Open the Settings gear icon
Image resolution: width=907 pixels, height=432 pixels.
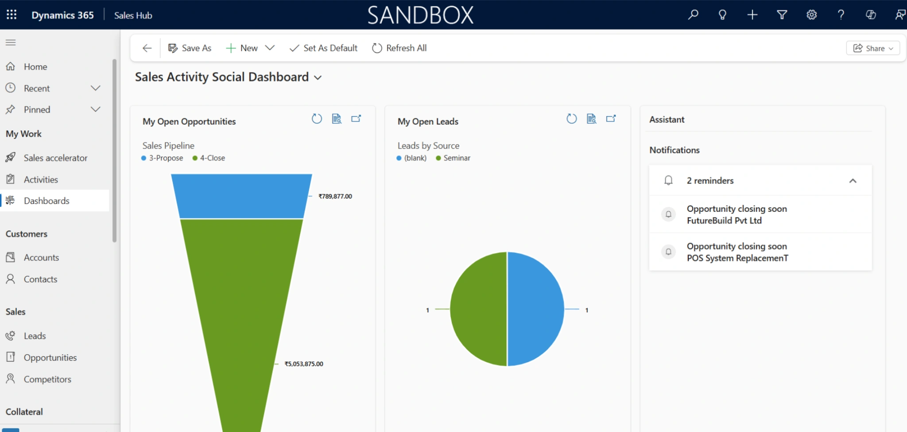811,15
